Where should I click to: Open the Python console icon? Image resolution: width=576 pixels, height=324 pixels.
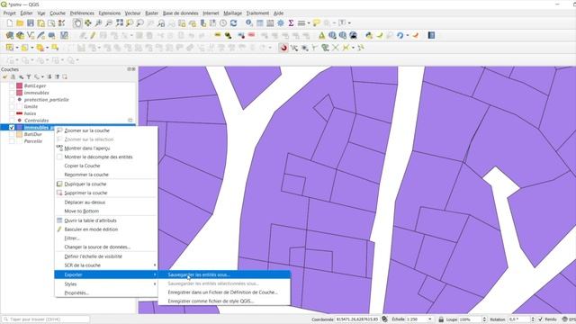pos(369,36)
